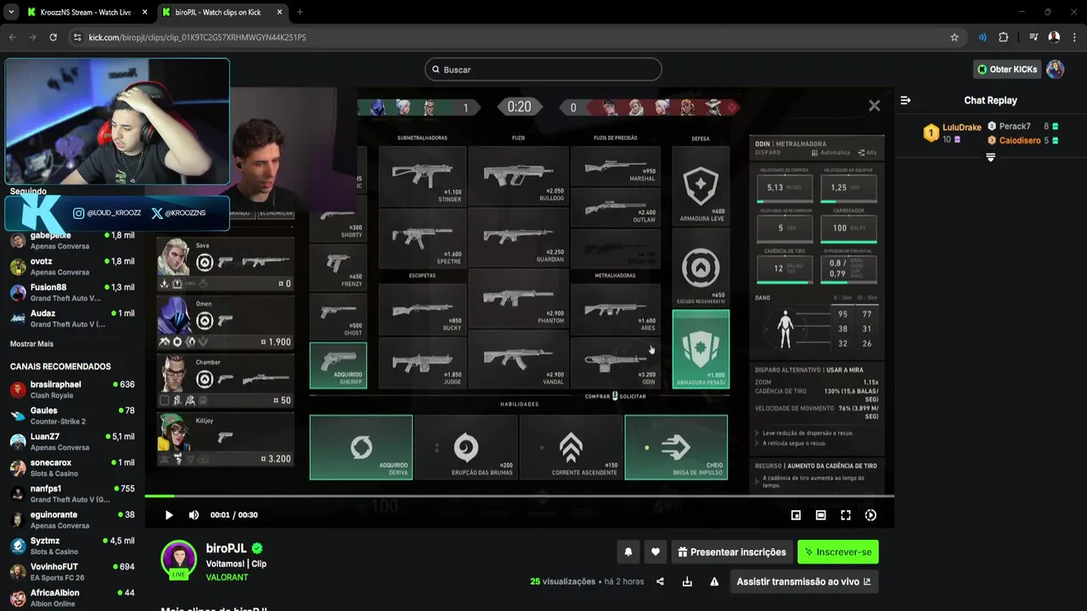Expand the gift leaderboard arrow

tap(990, 157)
